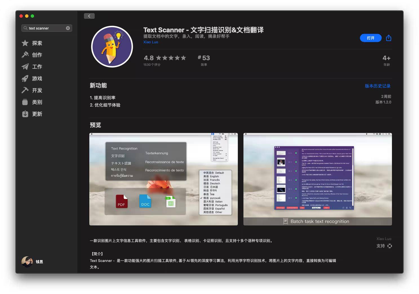Share the app with the share icon

click(x=389, y=38)
